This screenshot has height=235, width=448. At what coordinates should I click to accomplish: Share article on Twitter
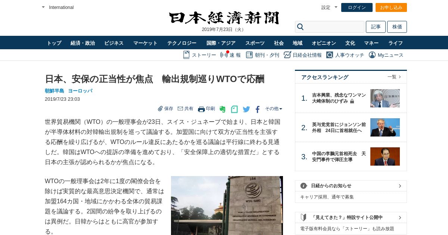coord(246,109)
